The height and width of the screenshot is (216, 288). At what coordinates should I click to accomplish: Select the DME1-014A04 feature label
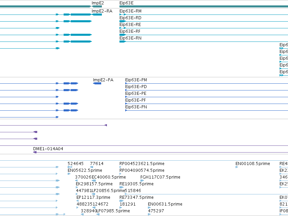coord(48,149)
